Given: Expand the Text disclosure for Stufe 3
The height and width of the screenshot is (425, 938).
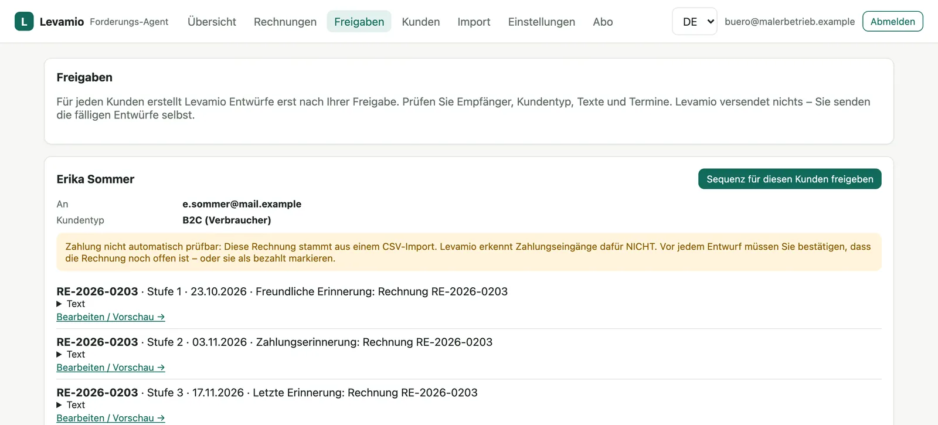Looking at the screenshot, I should (71, 405).
